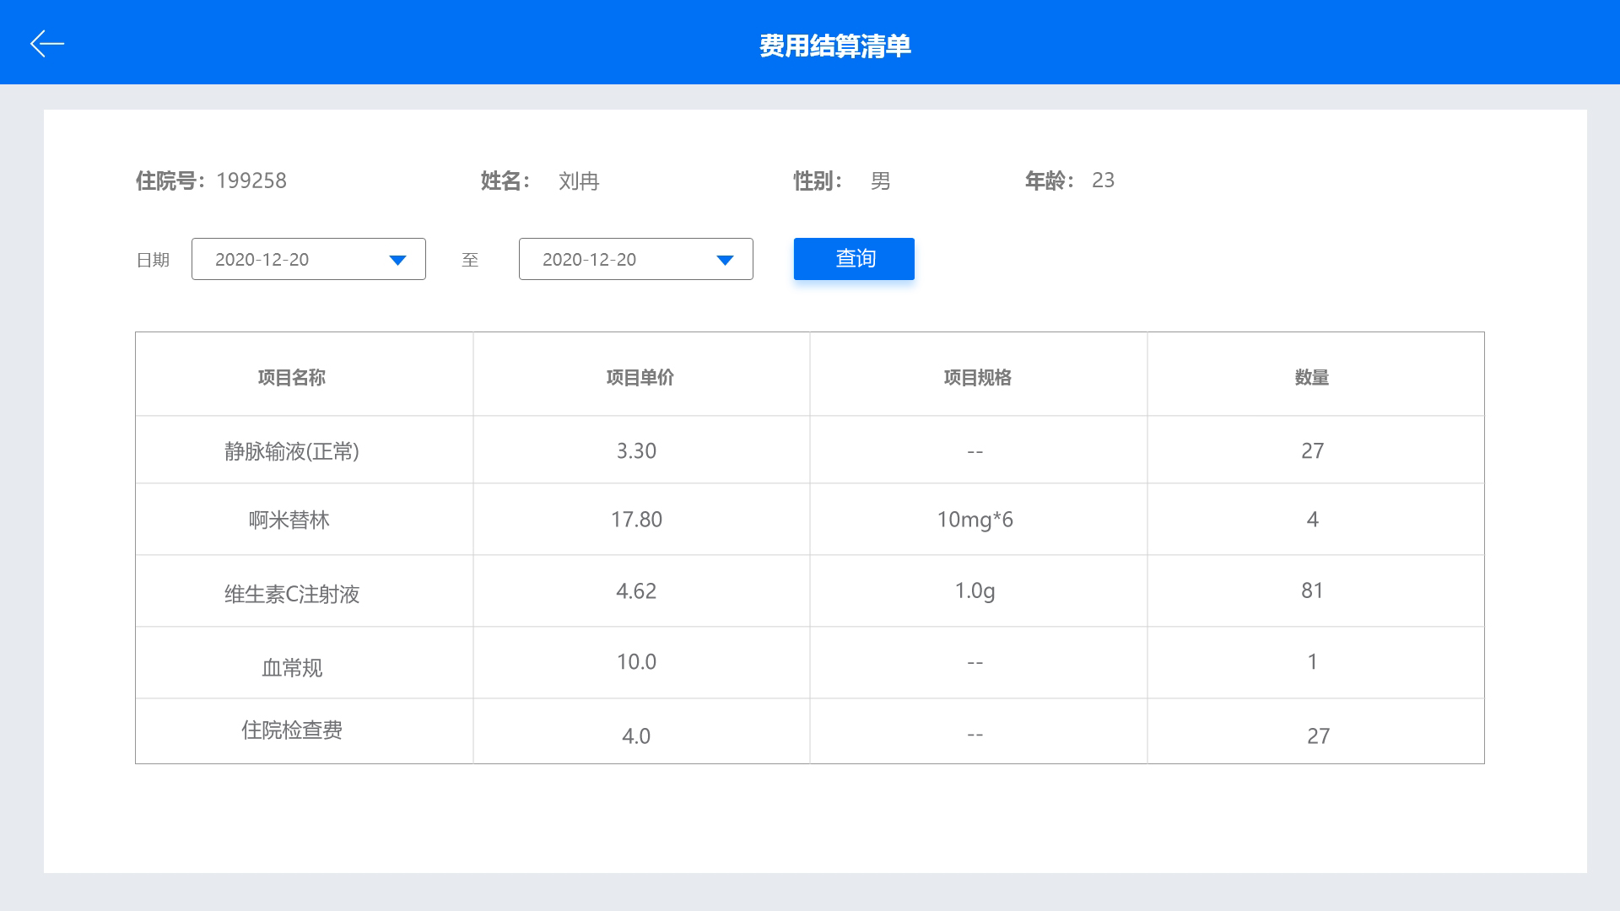Select the 项目规格 column header
The image size is (1620, 911).
[x=978, y=377]
